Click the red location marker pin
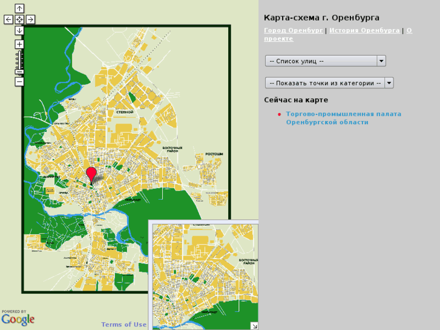This screenshot has height=330, width=440. coord(91,174)
